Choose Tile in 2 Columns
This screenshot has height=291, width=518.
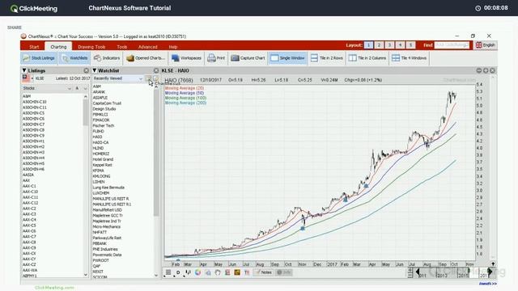[x=367, y=58]
